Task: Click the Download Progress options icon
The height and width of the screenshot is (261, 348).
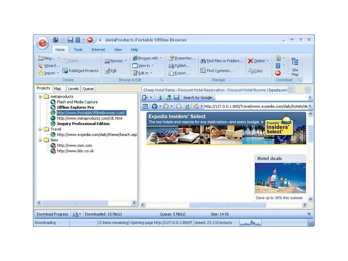Action: pos(75,214)
